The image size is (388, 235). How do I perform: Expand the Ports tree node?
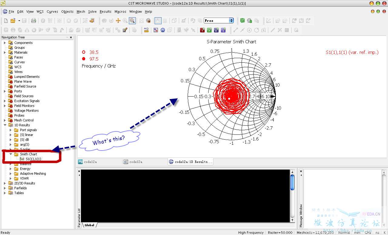click(x=5, y=91)
